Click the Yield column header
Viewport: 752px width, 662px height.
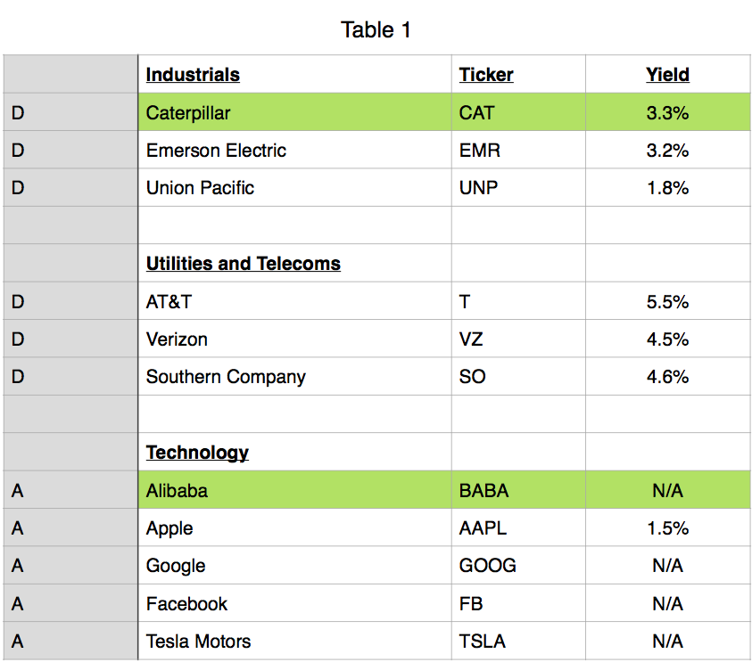(667, 75)
